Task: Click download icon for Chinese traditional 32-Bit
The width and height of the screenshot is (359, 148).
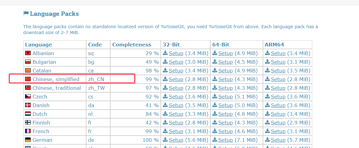Action: click(165, 88)
